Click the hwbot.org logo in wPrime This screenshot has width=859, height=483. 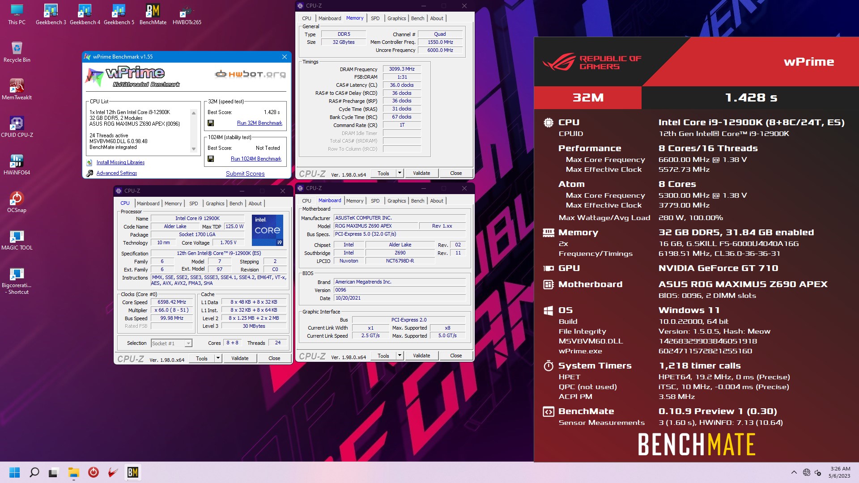[x=251, y=74]
